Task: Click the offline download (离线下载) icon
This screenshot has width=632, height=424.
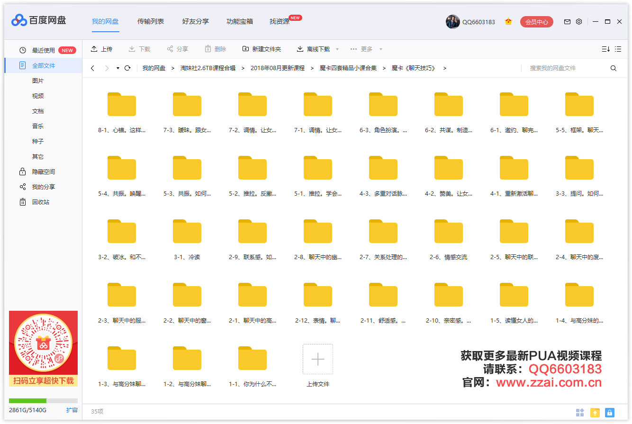Action: (x=300, y=49)
